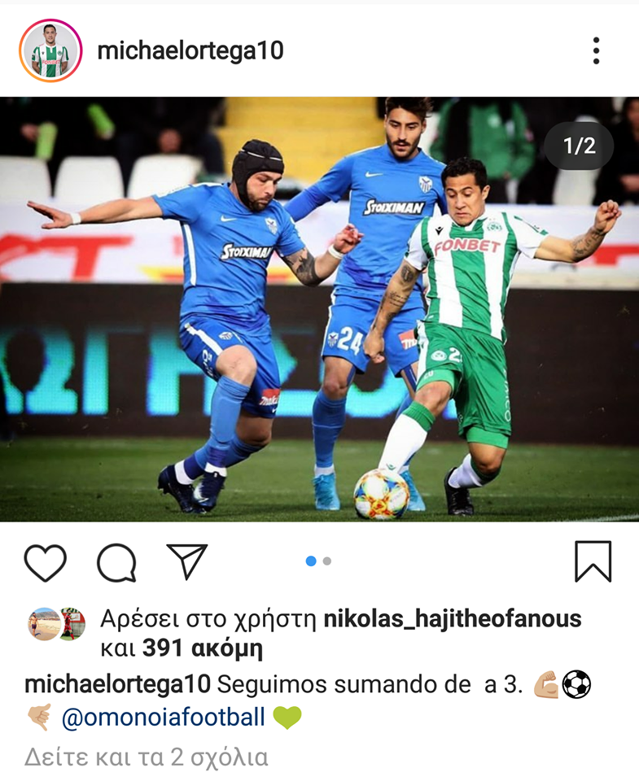The image size is (639, 781).
Task: Click the soccer ball emoji in caption
Action: (x=576, y=684)
